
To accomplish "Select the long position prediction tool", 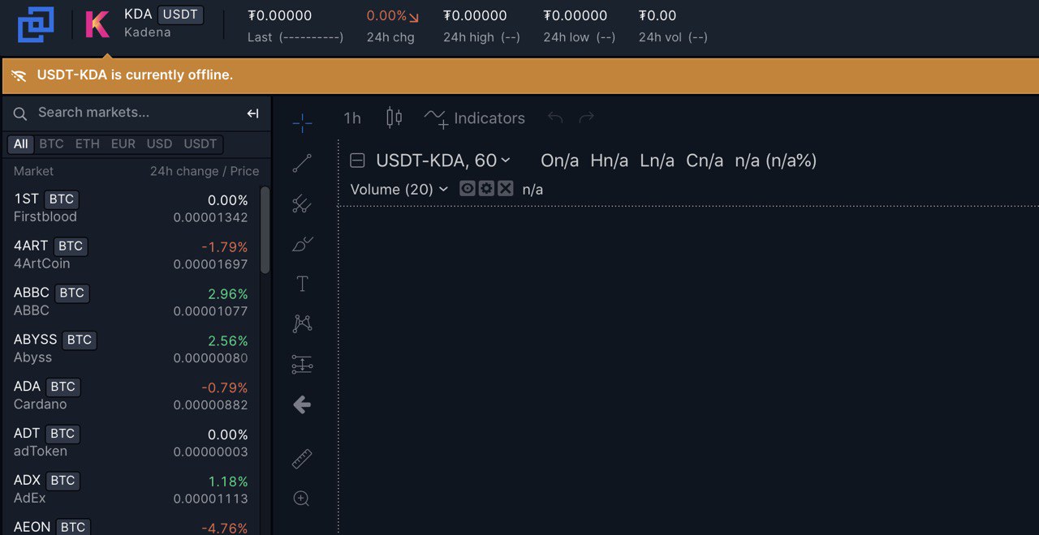I will [302, 365].
